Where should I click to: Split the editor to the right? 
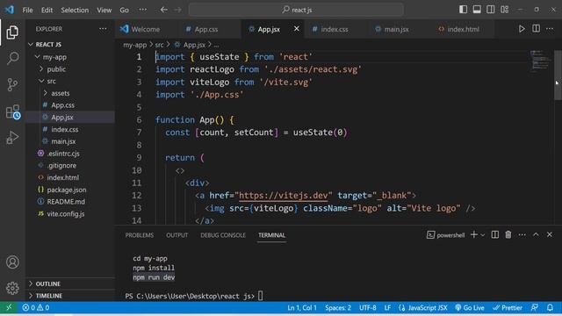[x=536, y=29]
